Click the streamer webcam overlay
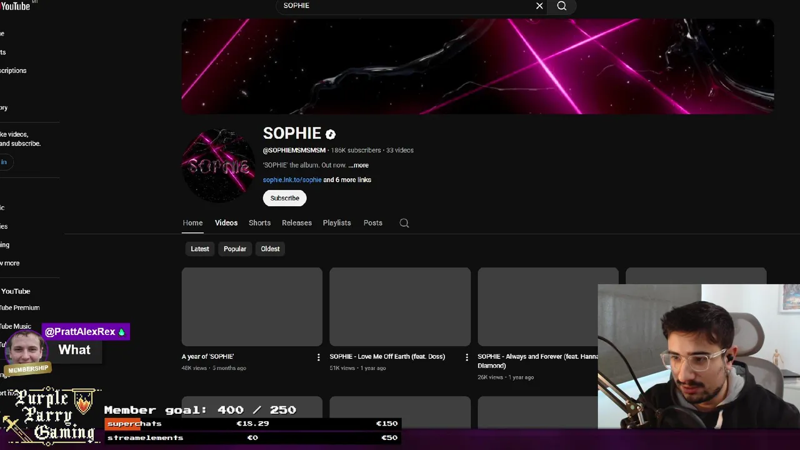This screenshot has width=800, height=450. (x=699, y=356)
